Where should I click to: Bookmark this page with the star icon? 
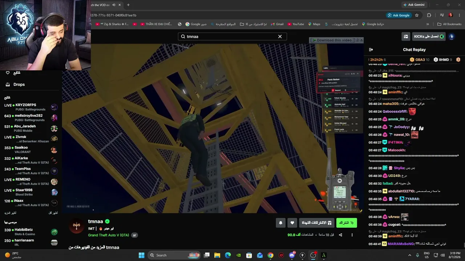[x=417, y=15]
